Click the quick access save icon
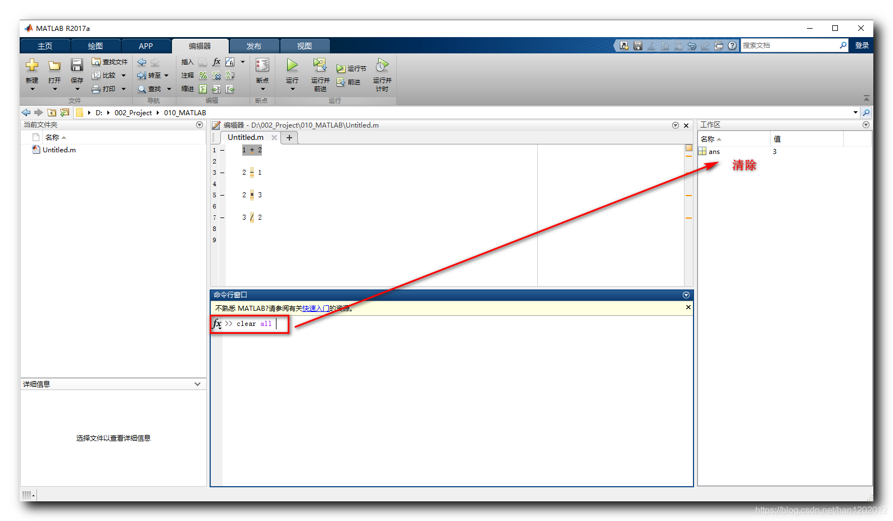893x521 pixels. [x=638, y=46]
